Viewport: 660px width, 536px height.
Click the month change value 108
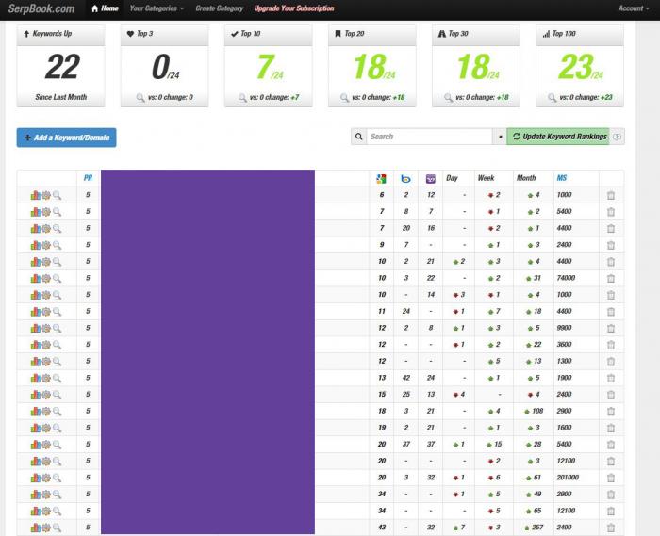pyautogui.click(x=537, y=411)
